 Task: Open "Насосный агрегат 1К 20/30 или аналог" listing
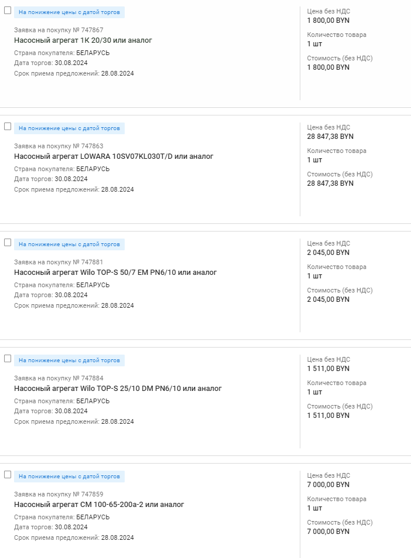click(83, 40)
